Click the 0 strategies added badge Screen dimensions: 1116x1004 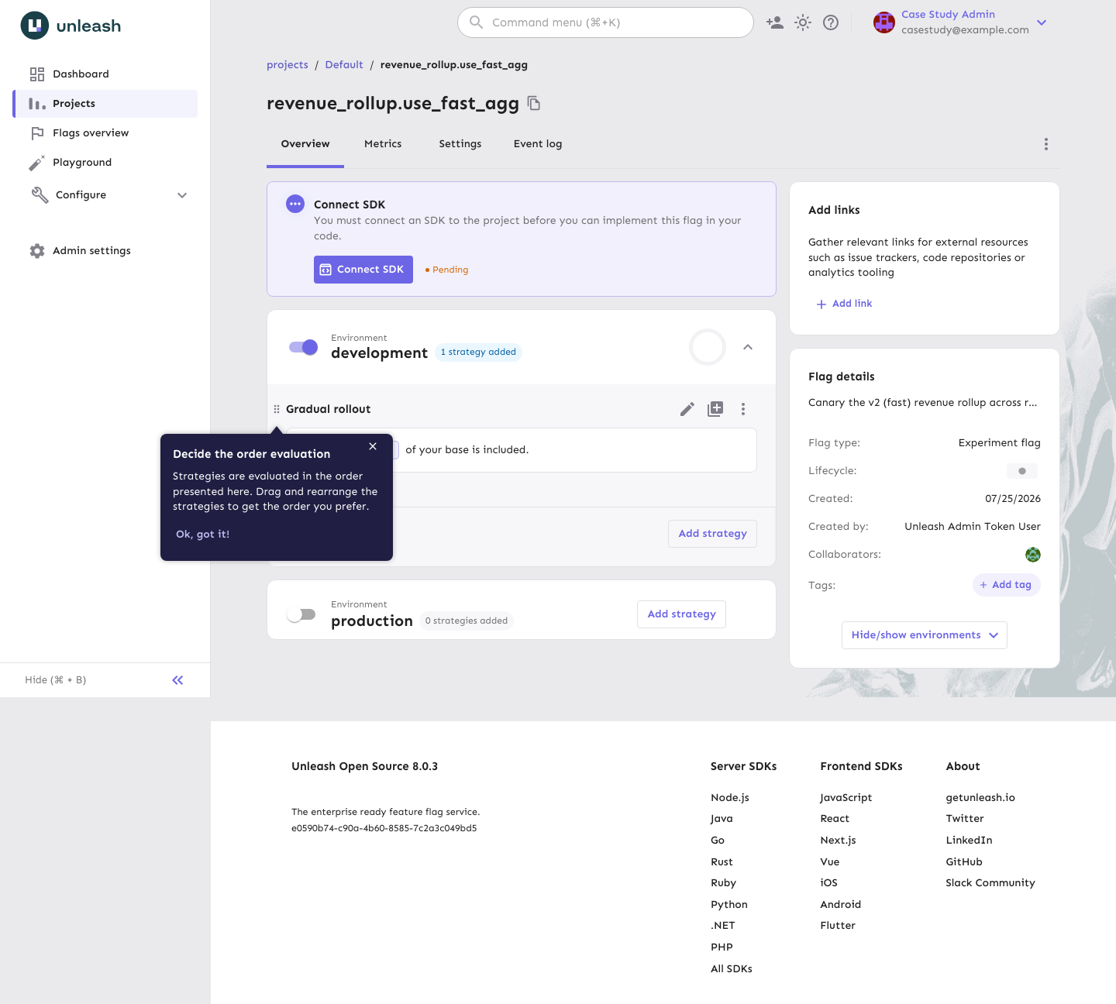coord(467,621)
